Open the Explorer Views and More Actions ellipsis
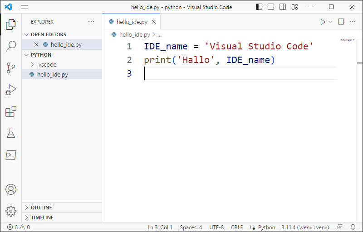 click(x=91, y=22)
